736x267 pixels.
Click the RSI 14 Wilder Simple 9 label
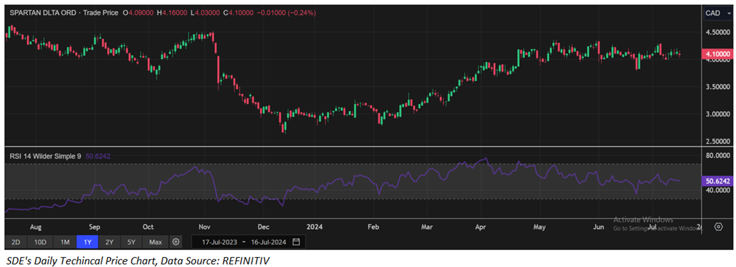coord(45,156)
